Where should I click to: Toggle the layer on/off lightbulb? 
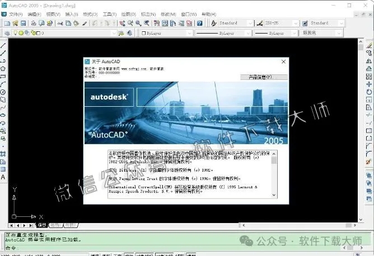click(16, 33)
